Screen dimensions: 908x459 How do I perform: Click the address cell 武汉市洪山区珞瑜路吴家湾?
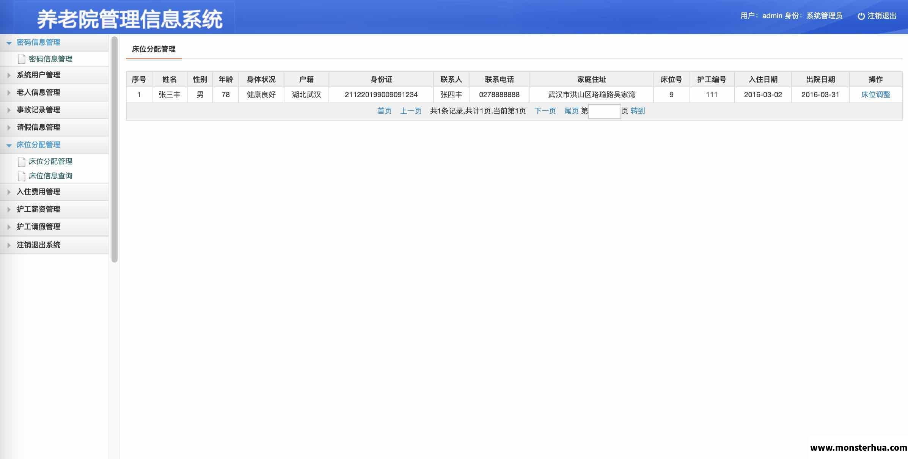pos(592,95)
